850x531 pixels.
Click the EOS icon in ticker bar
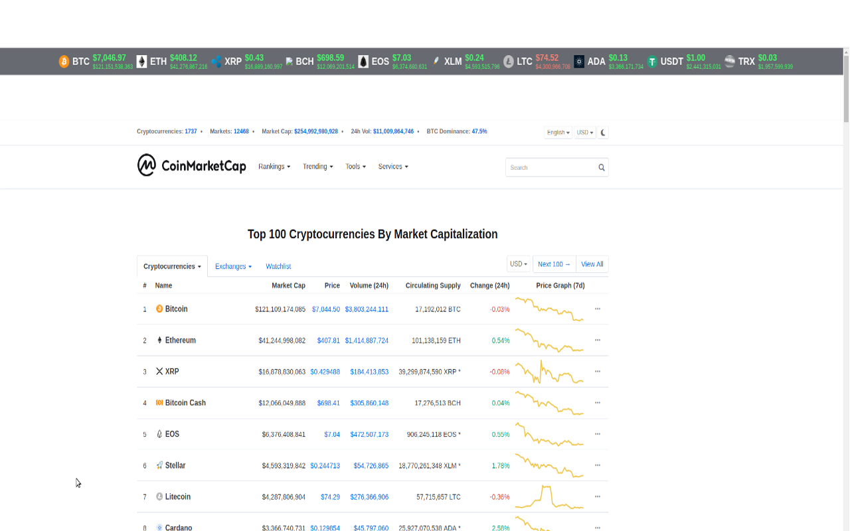(363, 62)
